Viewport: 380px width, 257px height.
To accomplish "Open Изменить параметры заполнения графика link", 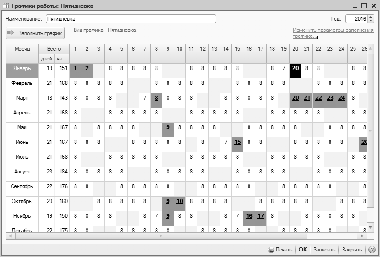I will click(x=332, y=33).
